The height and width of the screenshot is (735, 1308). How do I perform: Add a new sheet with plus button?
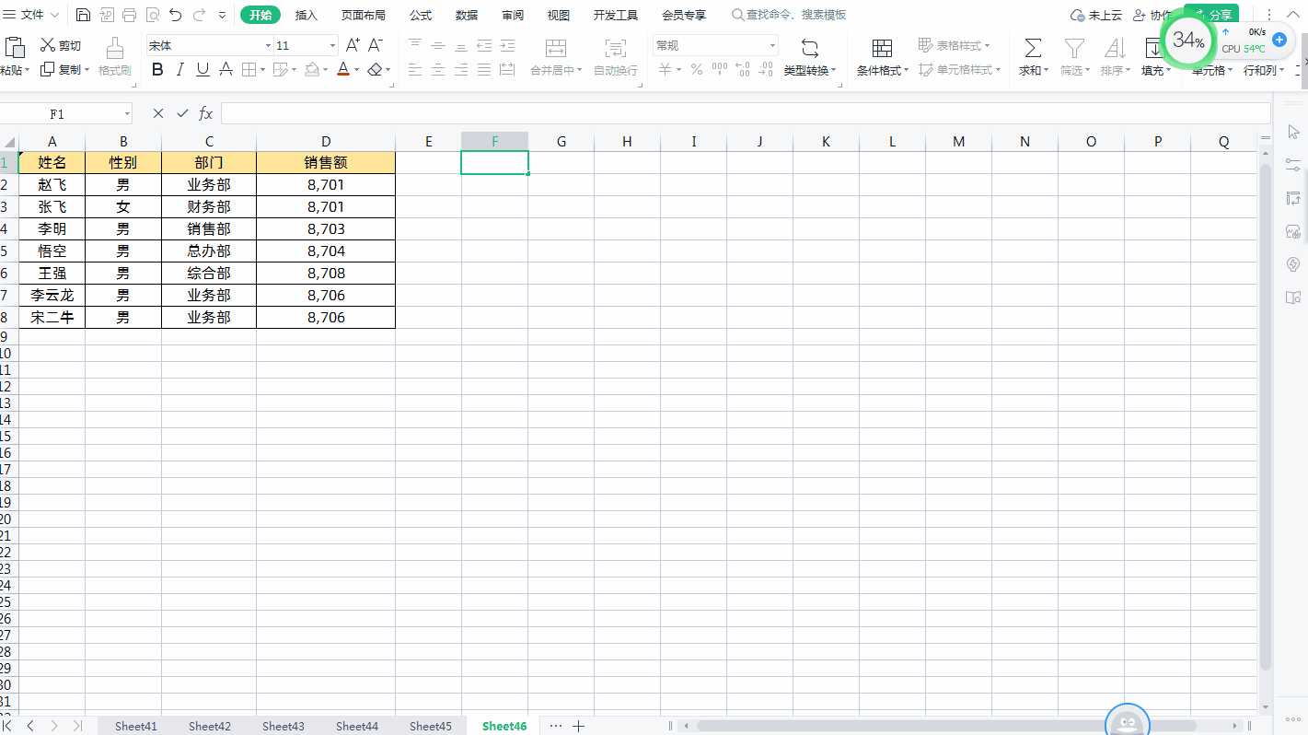click(x=578, y=726)
